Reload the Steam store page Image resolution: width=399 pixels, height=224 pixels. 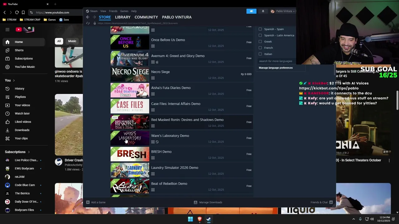(x=88, y=23)
